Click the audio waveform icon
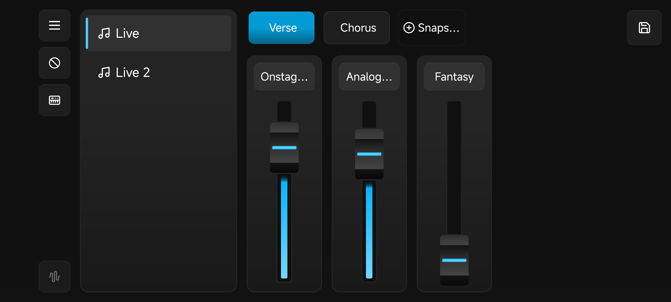The image size is (671, 302). tap(55, 277)
